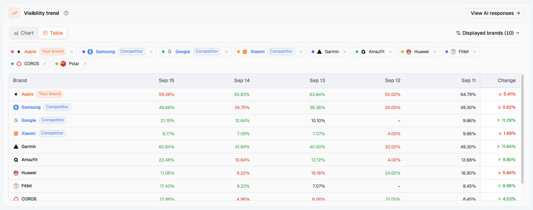This screenshot has width=533, height=210.
Task: Click the Apple brand name in table
Action: [27, 94]
